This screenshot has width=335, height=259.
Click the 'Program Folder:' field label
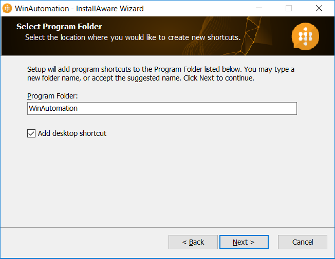pos(52,96)
